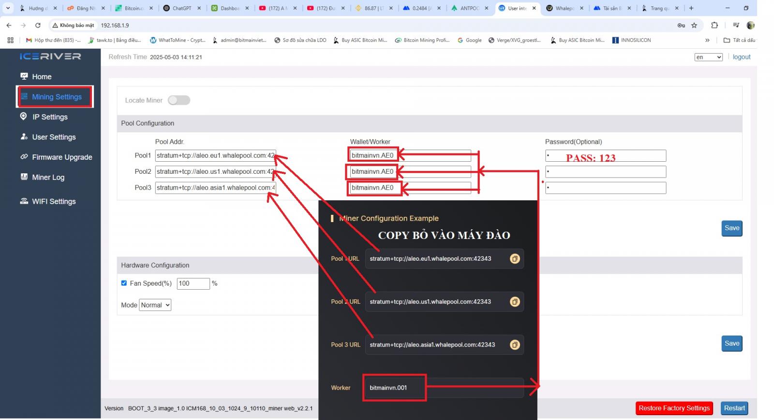774x420 pixels.
Task: Switch to the Whalepc tab
Action: tap(565, 8)
